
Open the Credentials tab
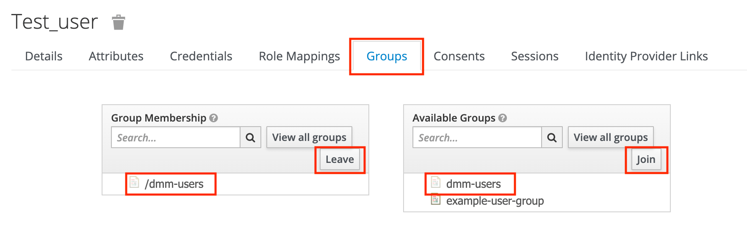201,56
